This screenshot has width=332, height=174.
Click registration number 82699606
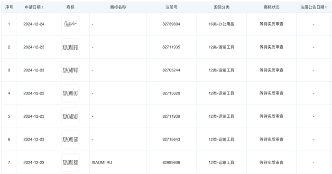pos(171,162)
